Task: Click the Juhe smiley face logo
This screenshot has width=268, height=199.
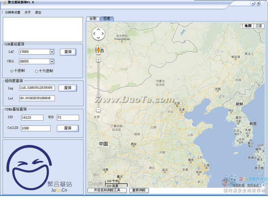Action: [x=29, y=168]
